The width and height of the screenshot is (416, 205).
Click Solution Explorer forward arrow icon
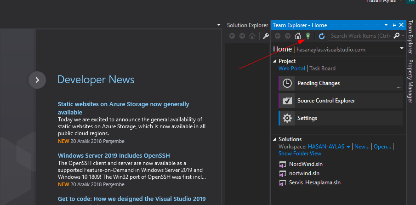point(242,36)
